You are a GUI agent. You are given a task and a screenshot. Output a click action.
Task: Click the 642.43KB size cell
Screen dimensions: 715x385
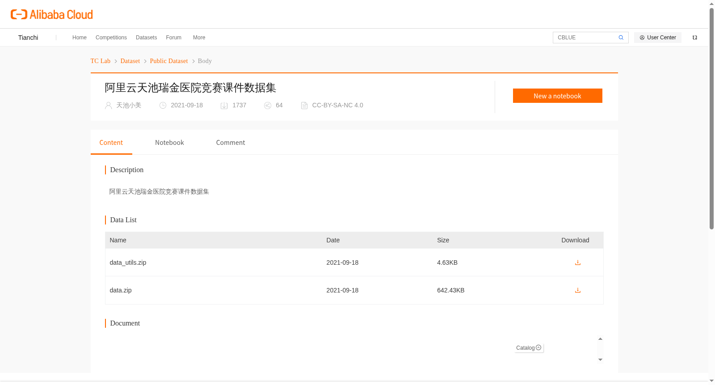click(x=451, y=290)
